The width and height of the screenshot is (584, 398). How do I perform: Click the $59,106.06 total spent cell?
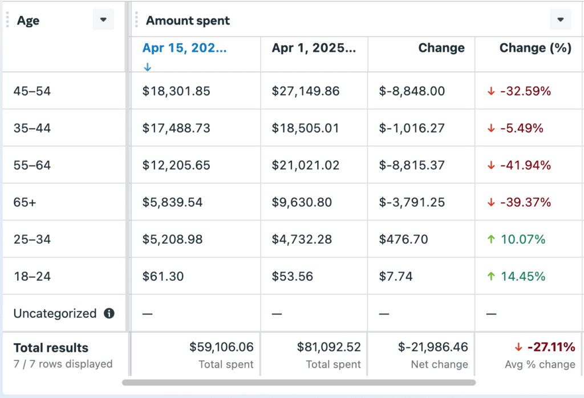click(x=221, y=347)
